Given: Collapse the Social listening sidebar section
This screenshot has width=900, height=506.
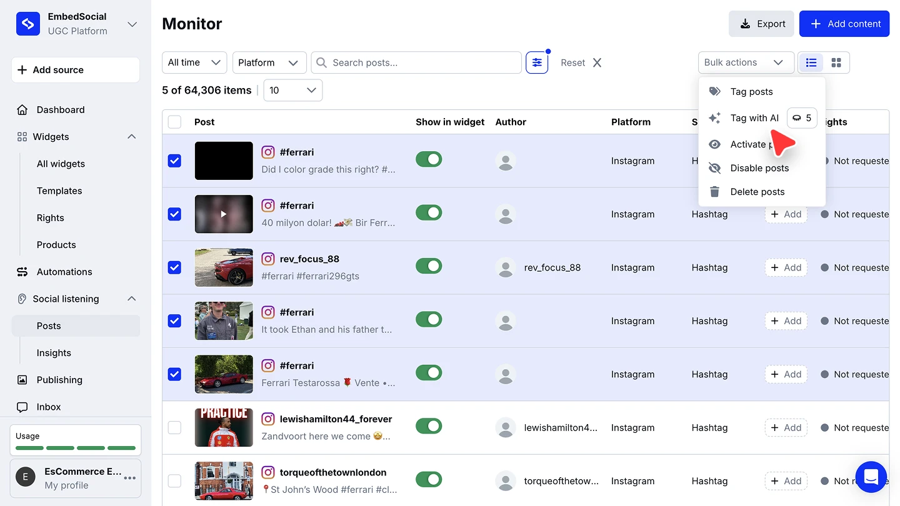Looking at the screenshot, I should [132, 299].
